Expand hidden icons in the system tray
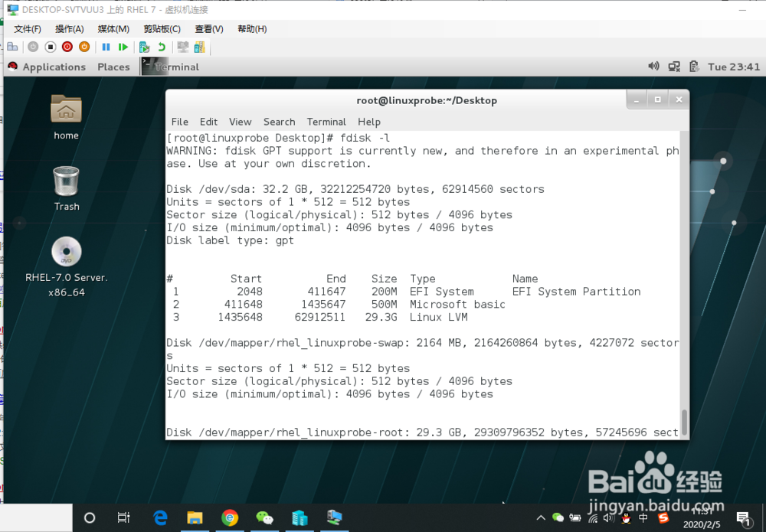Image resolution: width=766 pixels, height=532 pixels. (x=540, y=518)
